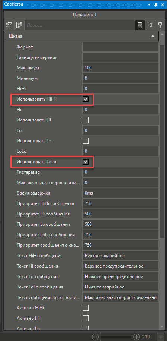Click the Максимум value field

click(x=120, y=68)
